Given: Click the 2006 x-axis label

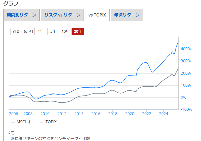Looking at the screenshot, I should click(x=13, y=114).
